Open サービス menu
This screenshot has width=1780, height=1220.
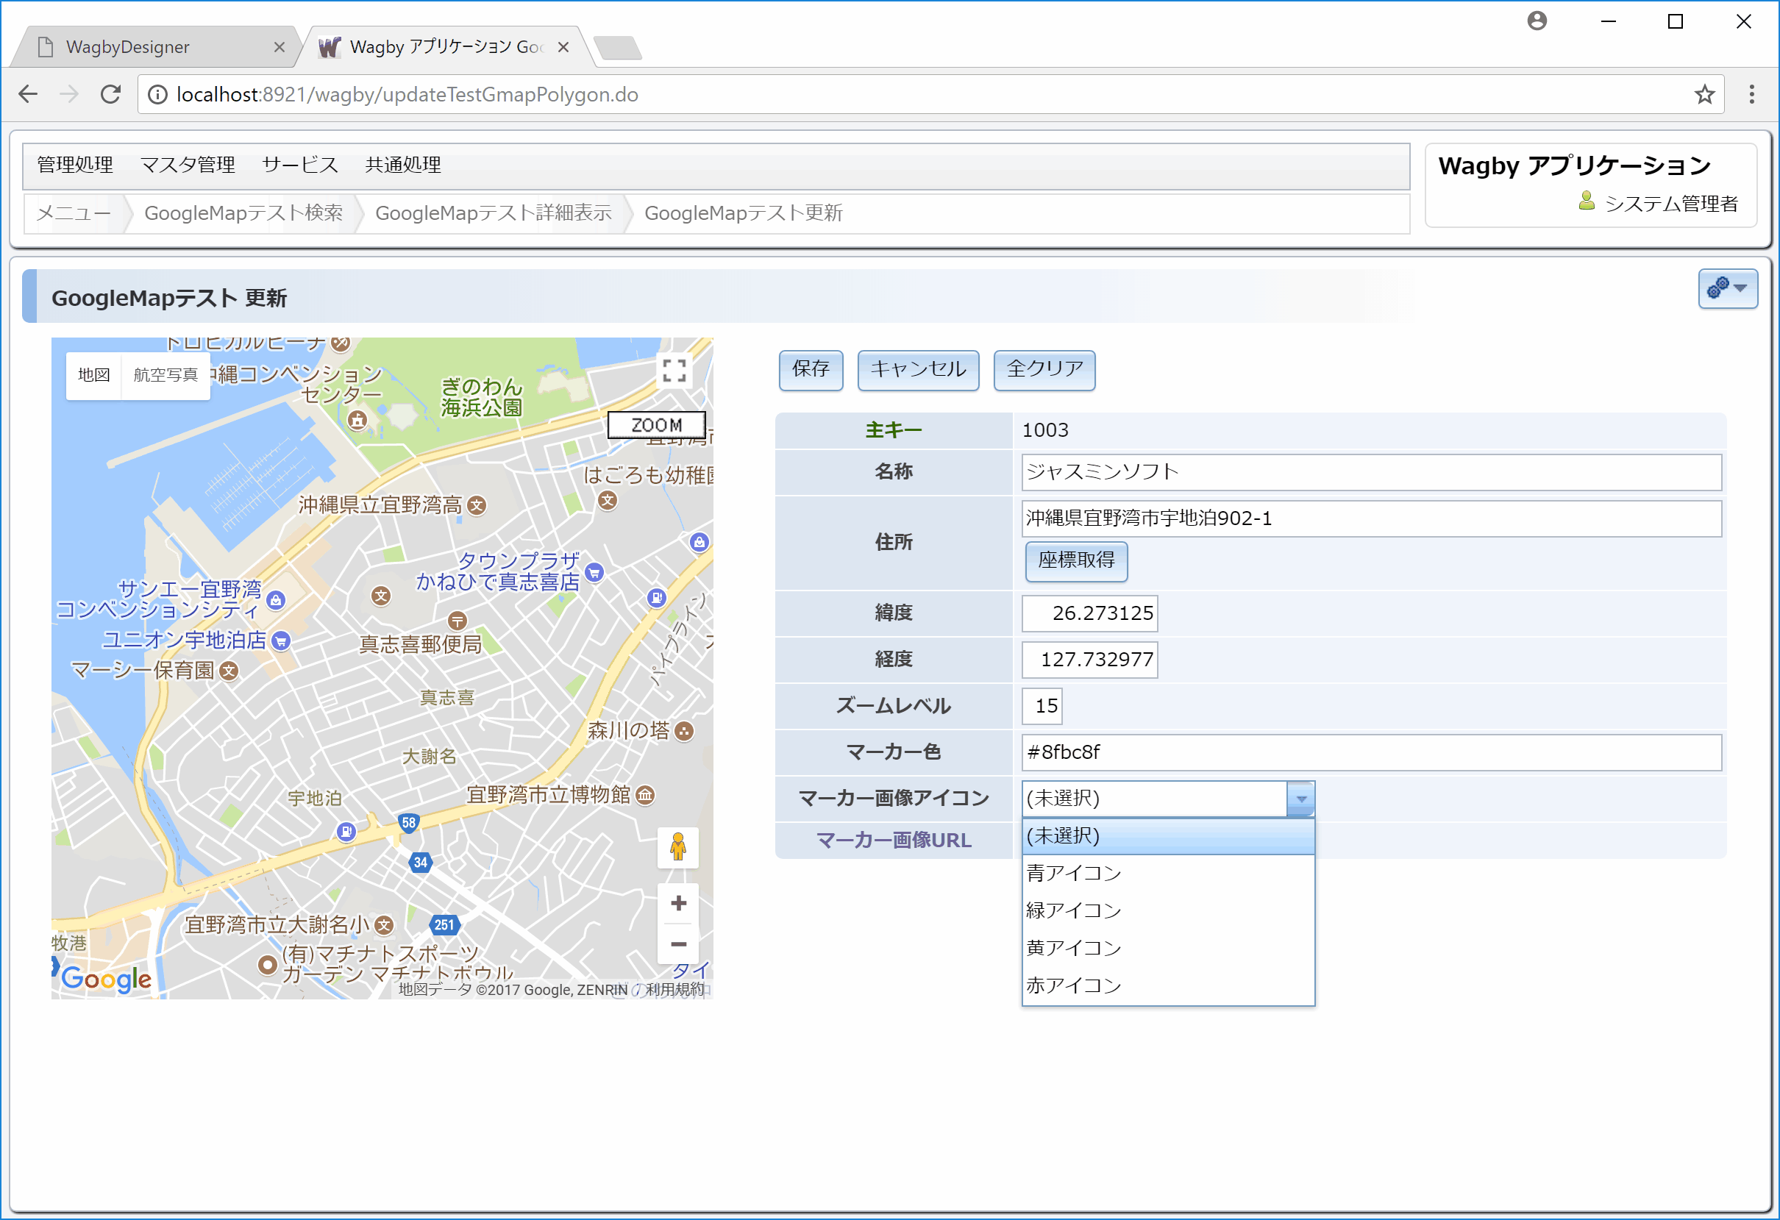(x=299, y=165)
